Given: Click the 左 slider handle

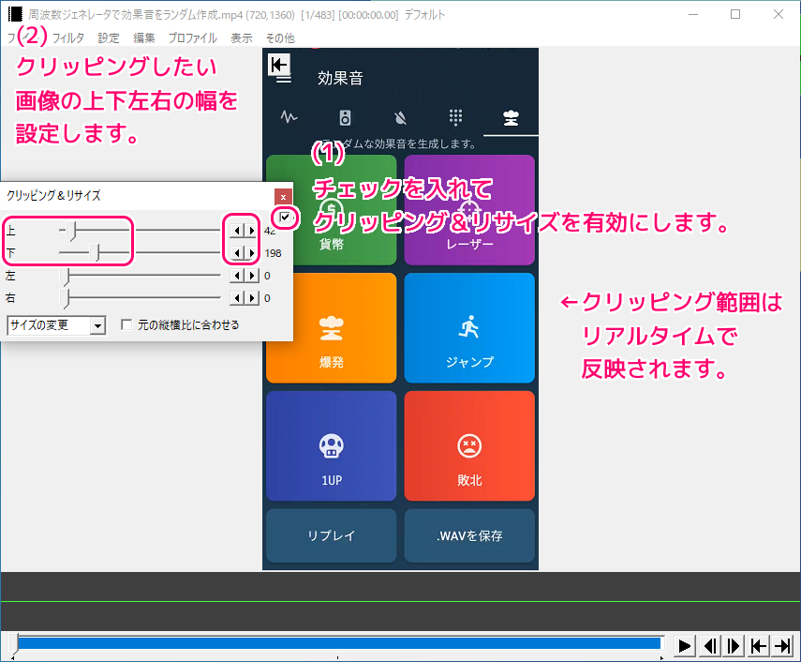Looking at the screenshot, I should click(x=65, y=277).
